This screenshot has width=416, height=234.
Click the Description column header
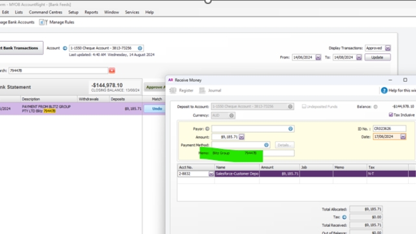(49, 99)
